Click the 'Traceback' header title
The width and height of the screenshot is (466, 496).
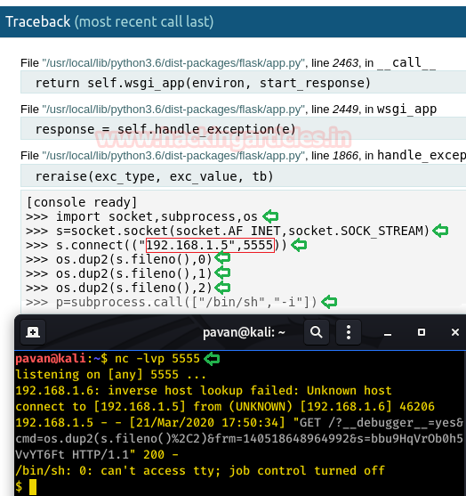click(x=38, y=21)
